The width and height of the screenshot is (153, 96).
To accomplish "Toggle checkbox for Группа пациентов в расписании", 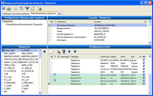I will coord(52,37).
